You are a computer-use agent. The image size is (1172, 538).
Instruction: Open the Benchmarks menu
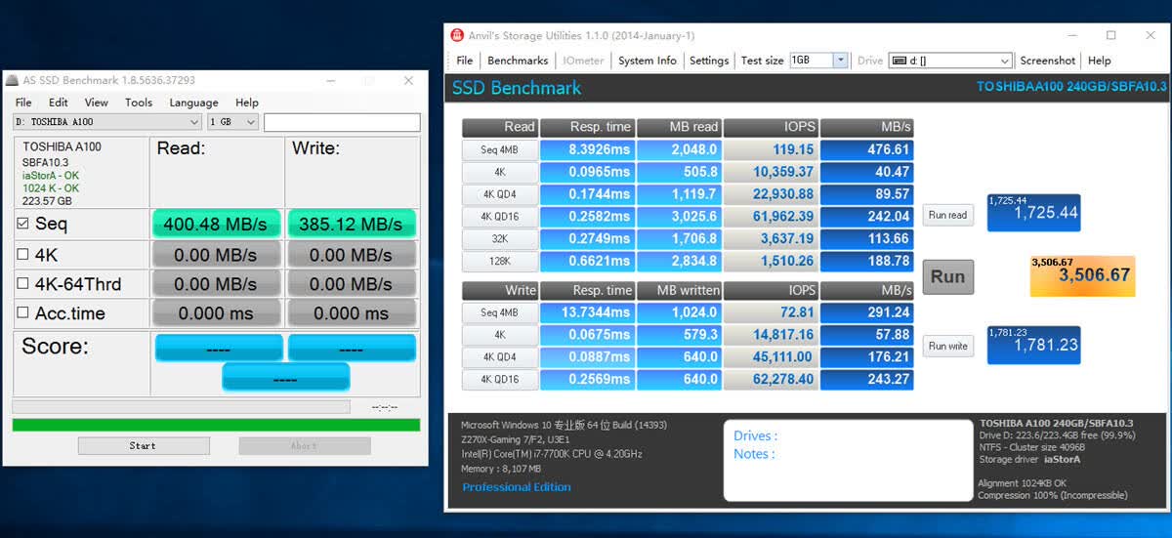click(x=518, y=61)
